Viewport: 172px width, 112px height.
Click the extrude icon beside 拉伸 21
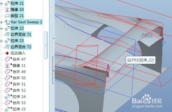[x=7, y=3]
